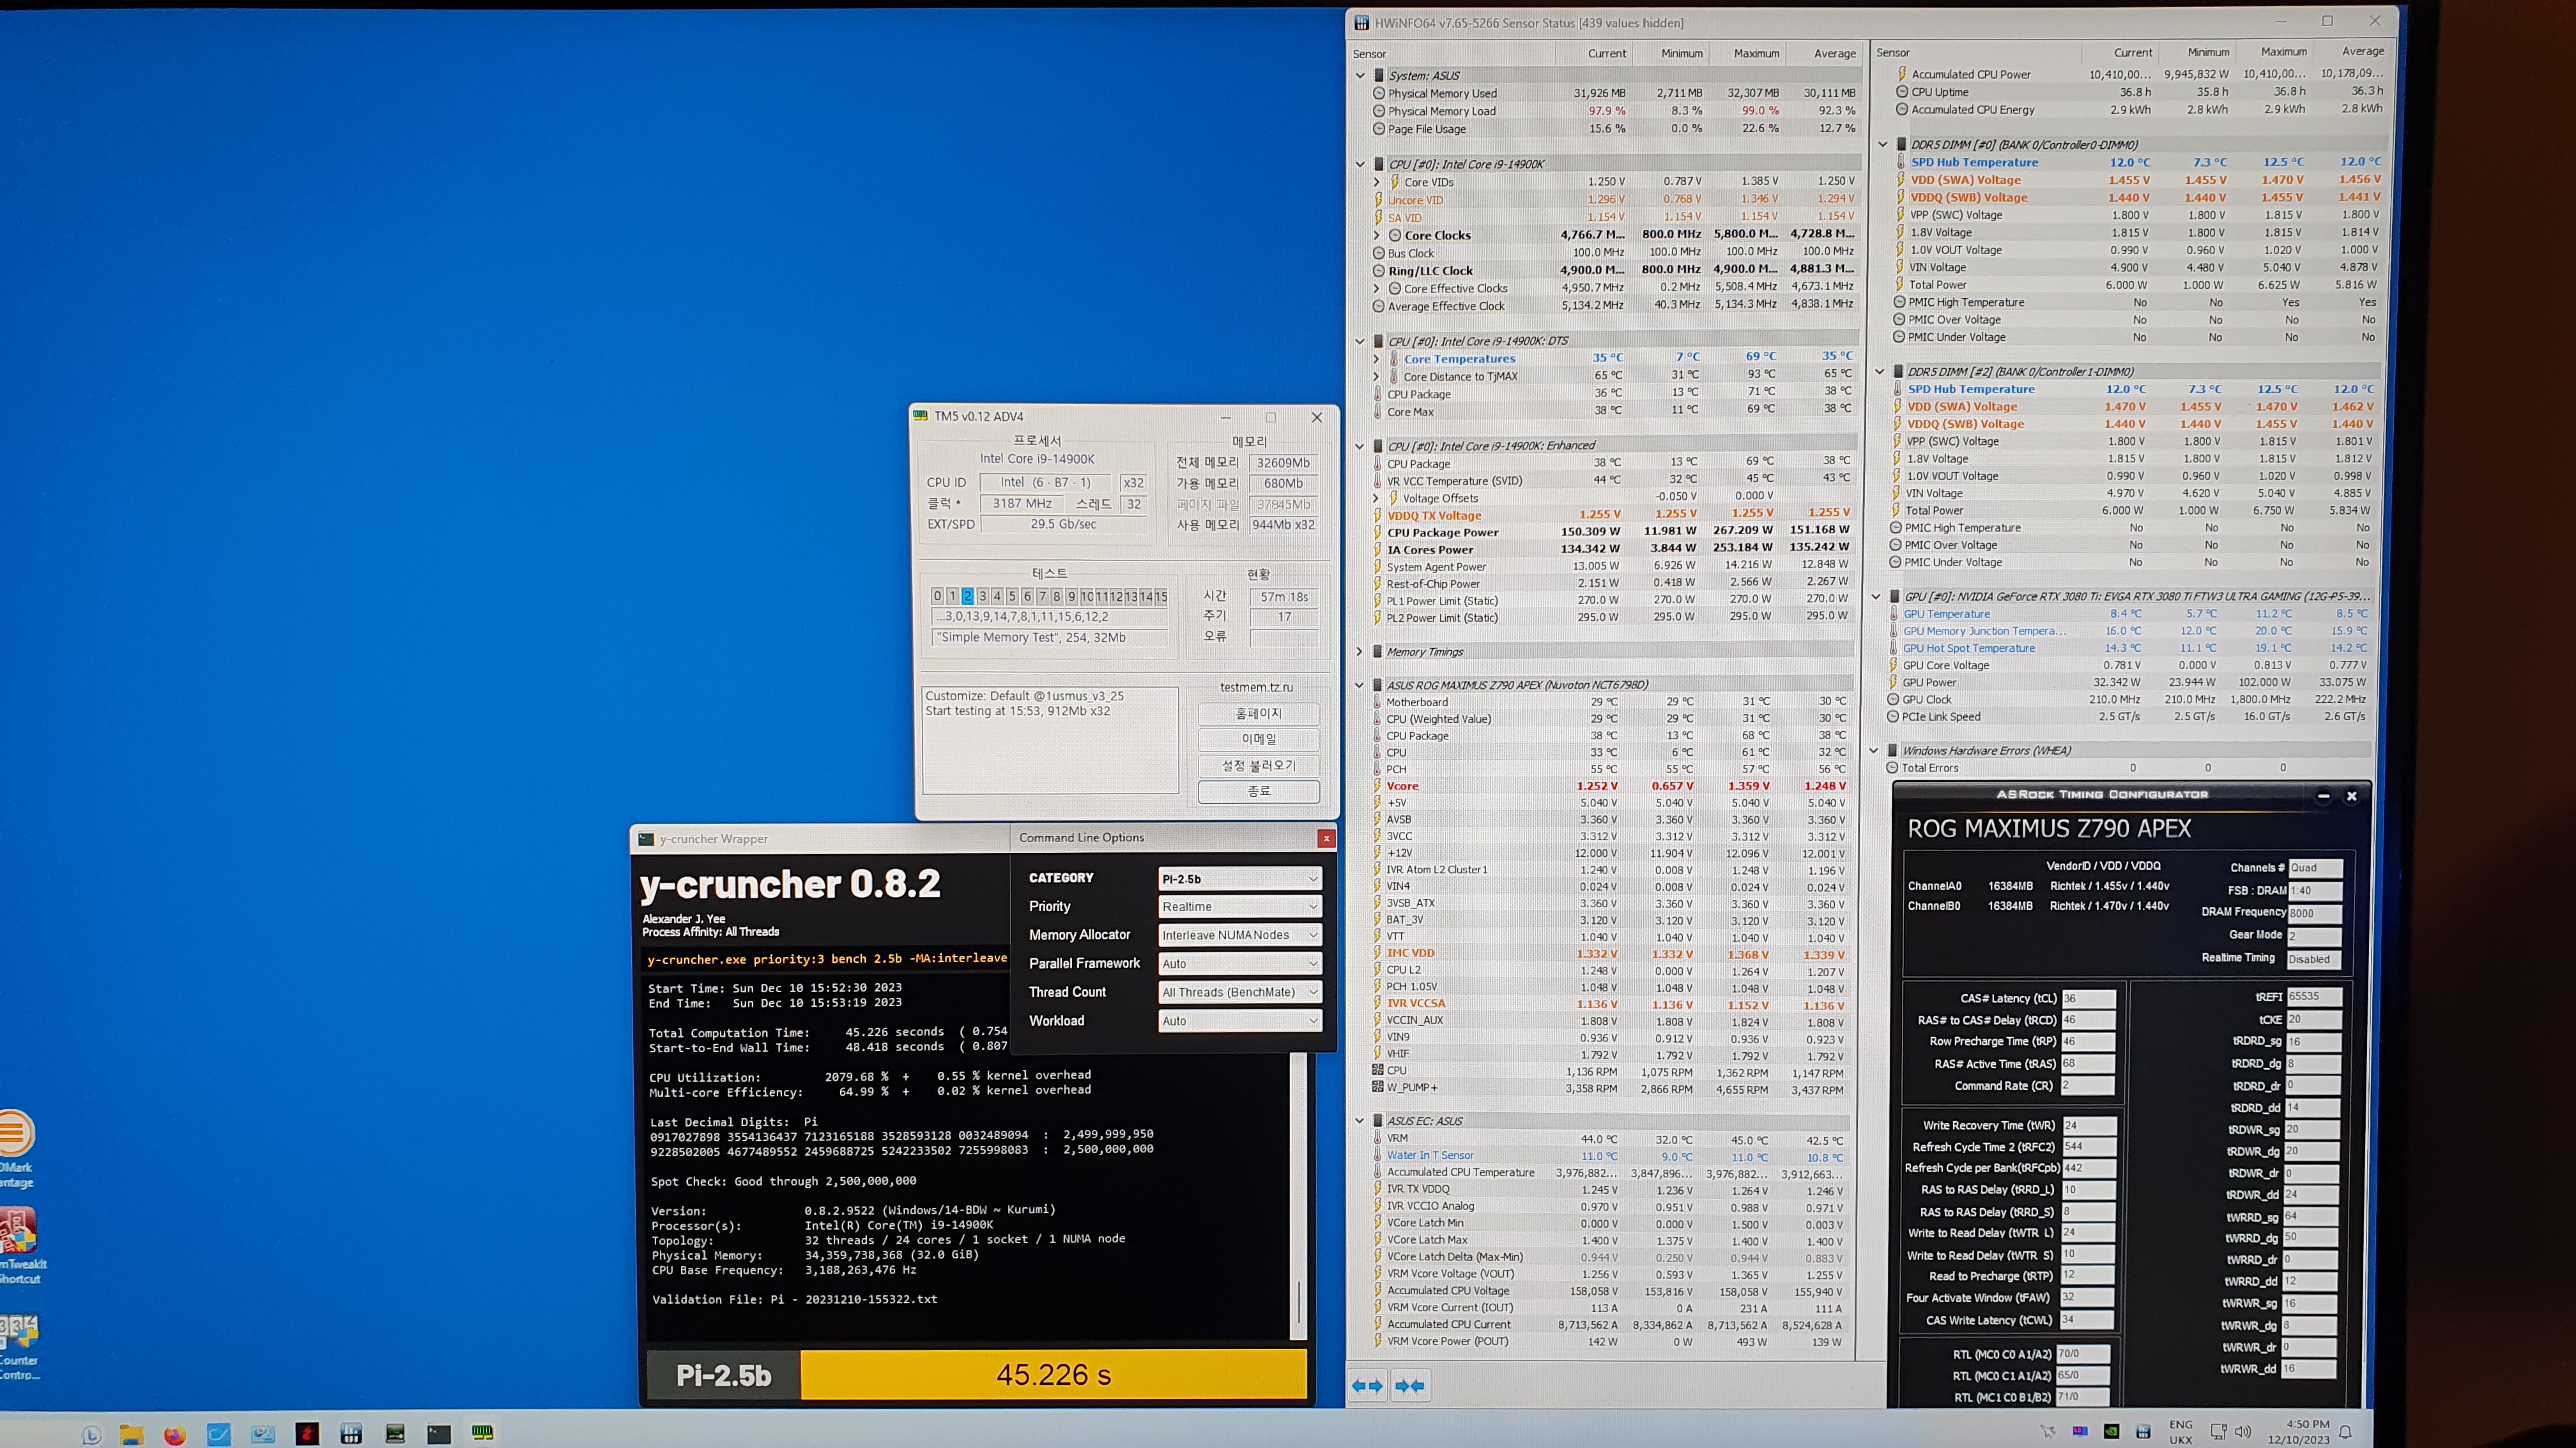Click the HWiNFO shrink columns arrows button
Image resolution: width=2576 pixels, height=1448 pixels.
(1409, 1385)
